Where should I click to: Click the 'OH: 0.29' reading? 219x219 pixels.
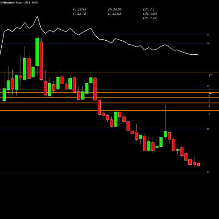150,14
